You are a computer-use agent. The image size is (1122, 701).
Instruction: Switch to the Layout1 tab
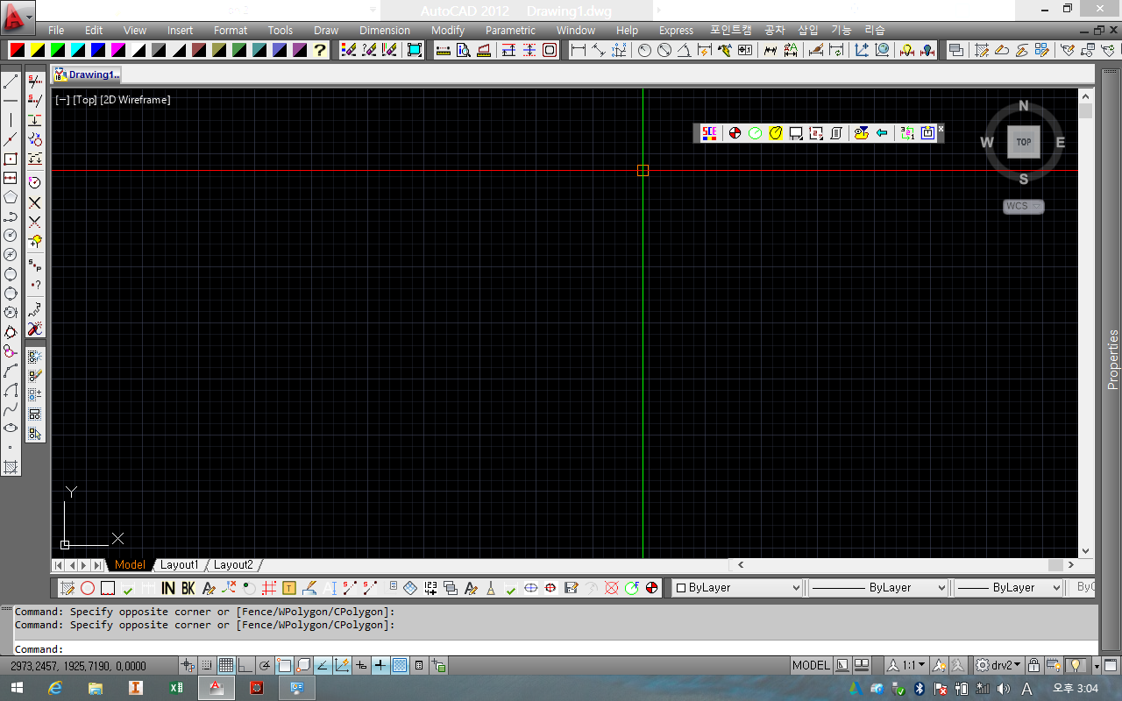179,565
